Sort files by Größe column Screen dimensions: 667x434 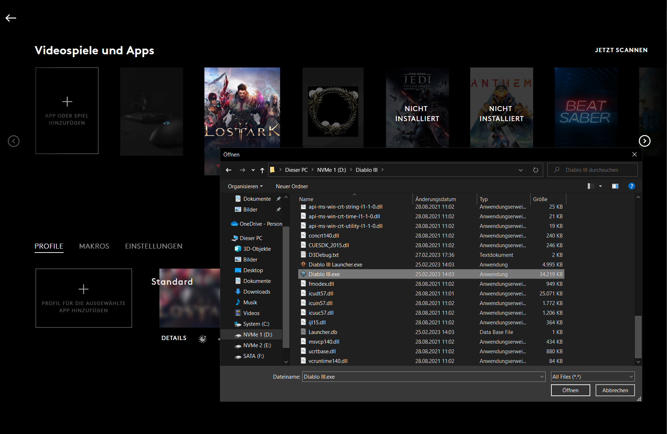548,199
